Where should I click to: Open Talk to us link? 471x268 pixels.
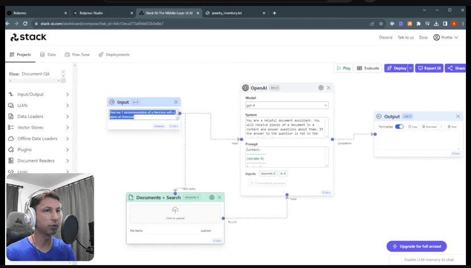click(x=406, y=38)
